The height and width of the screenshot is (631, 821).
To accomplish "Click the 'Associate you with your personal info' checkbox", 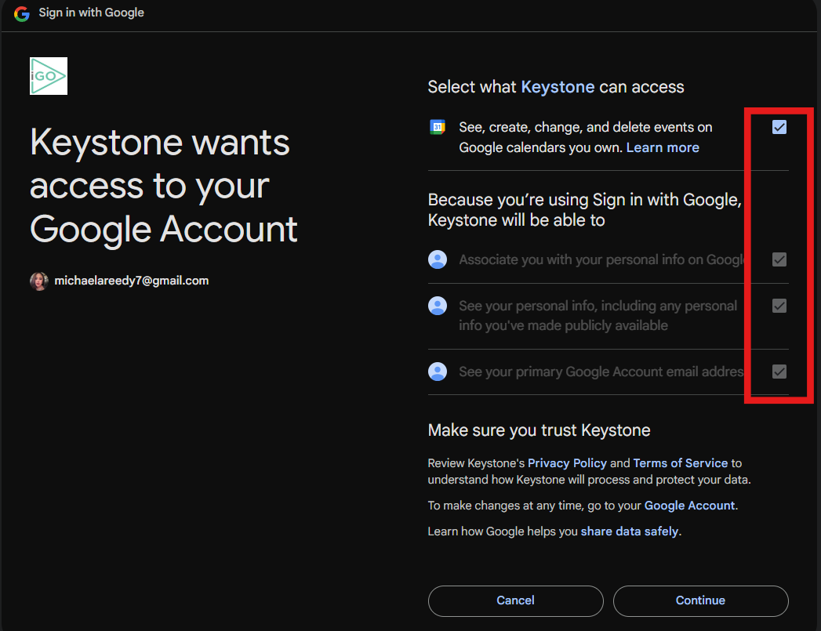I will click(779, 259).
